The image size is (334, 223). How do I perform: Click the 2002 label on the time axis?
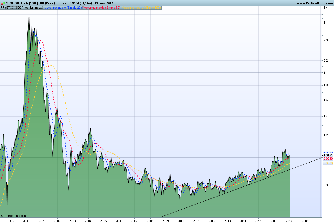[x=57, y=220]
